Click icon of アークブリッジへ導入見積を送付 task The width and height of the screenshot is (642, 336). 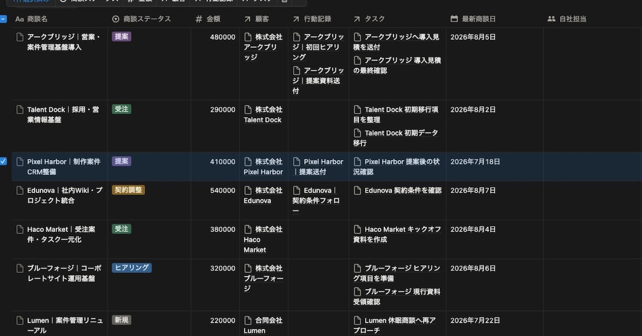(x=357, y=37)
